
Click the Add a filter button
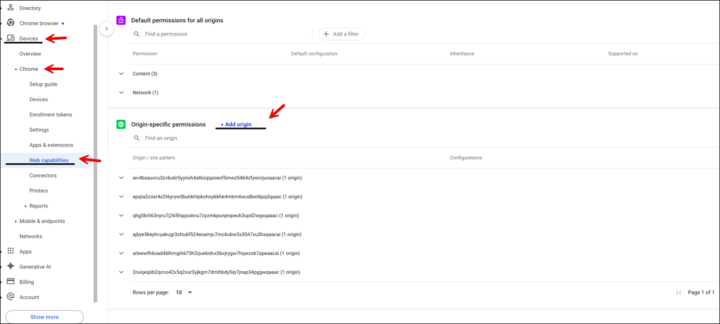(341, 33)
